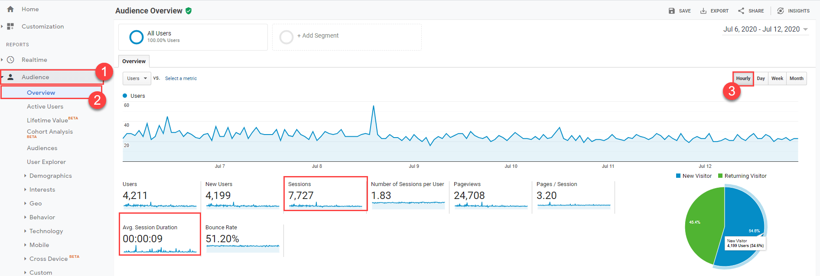Switch chart granularity to Hourly
This screenshot has width=820, height=276.
[x=743, y=78]
